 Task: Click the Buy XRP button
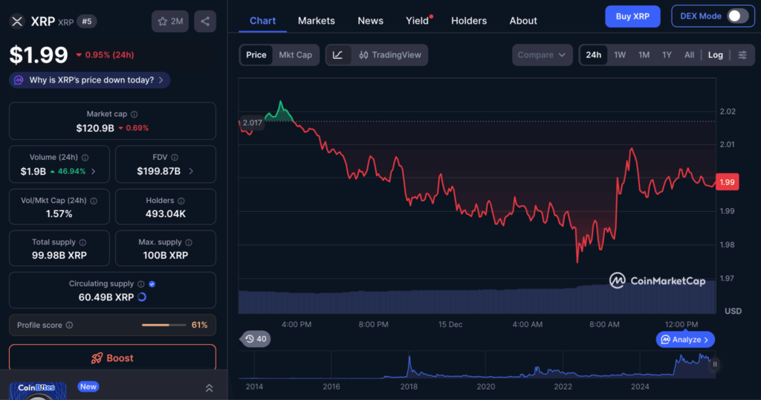tap(631, 16)
